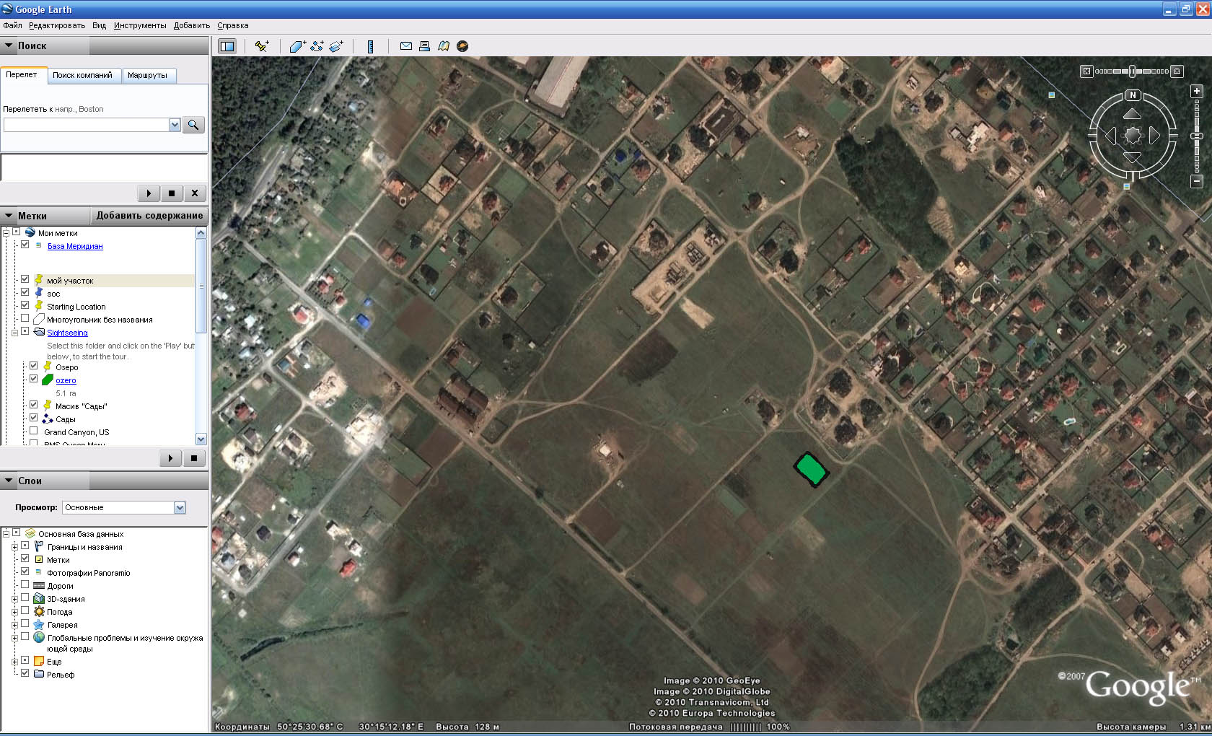The width and height of the screenshot is (1212, 736).
Task: Collapse the Слои panel triangle
Action: click(x=9, y=481)
